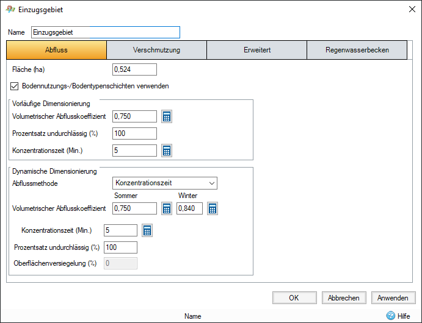Switch to the Abfluss tab

[56, 50]
